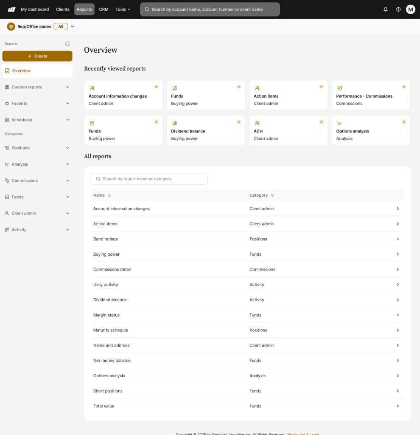
Task: Open the CRM tab
Action: point(104,9)
